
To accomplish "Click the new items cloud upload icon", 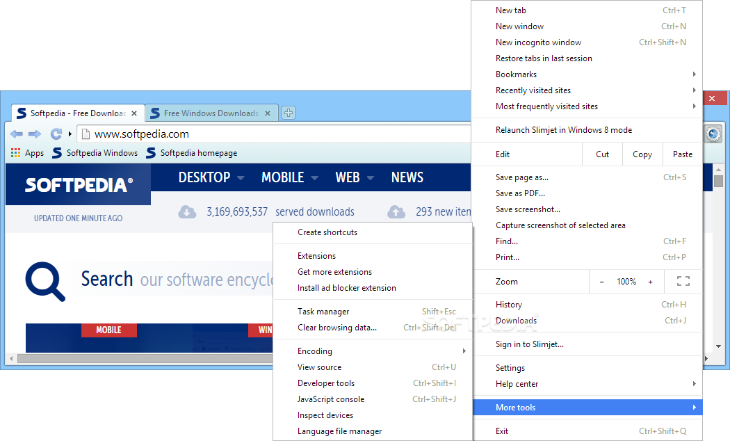I will click(x=396, y=212).
